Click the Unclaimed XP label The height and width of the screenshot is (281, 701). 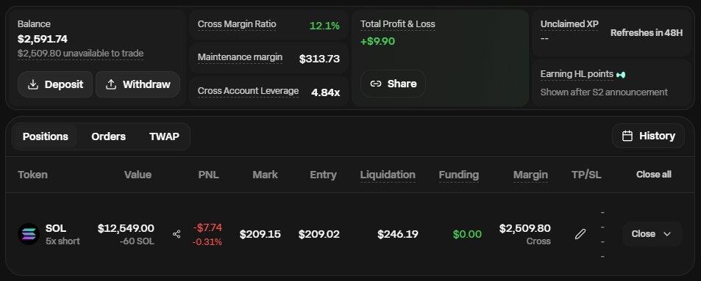coord(569,24)
